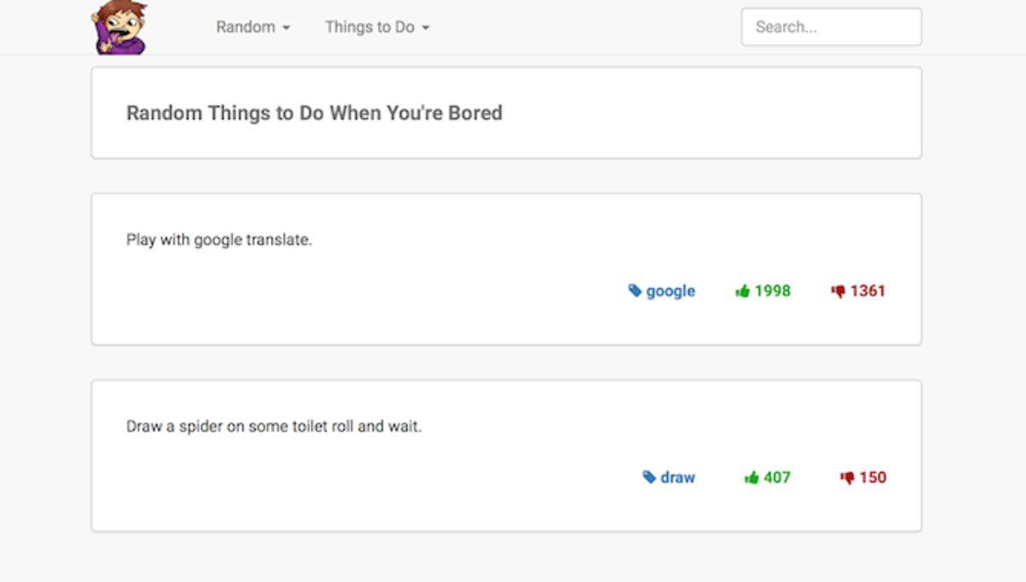Image resolution: width=1026 pixels, height=582 pixels.
Task: Click the tag icon beside google
Action: pyautogui.click(x=635, y=291)
